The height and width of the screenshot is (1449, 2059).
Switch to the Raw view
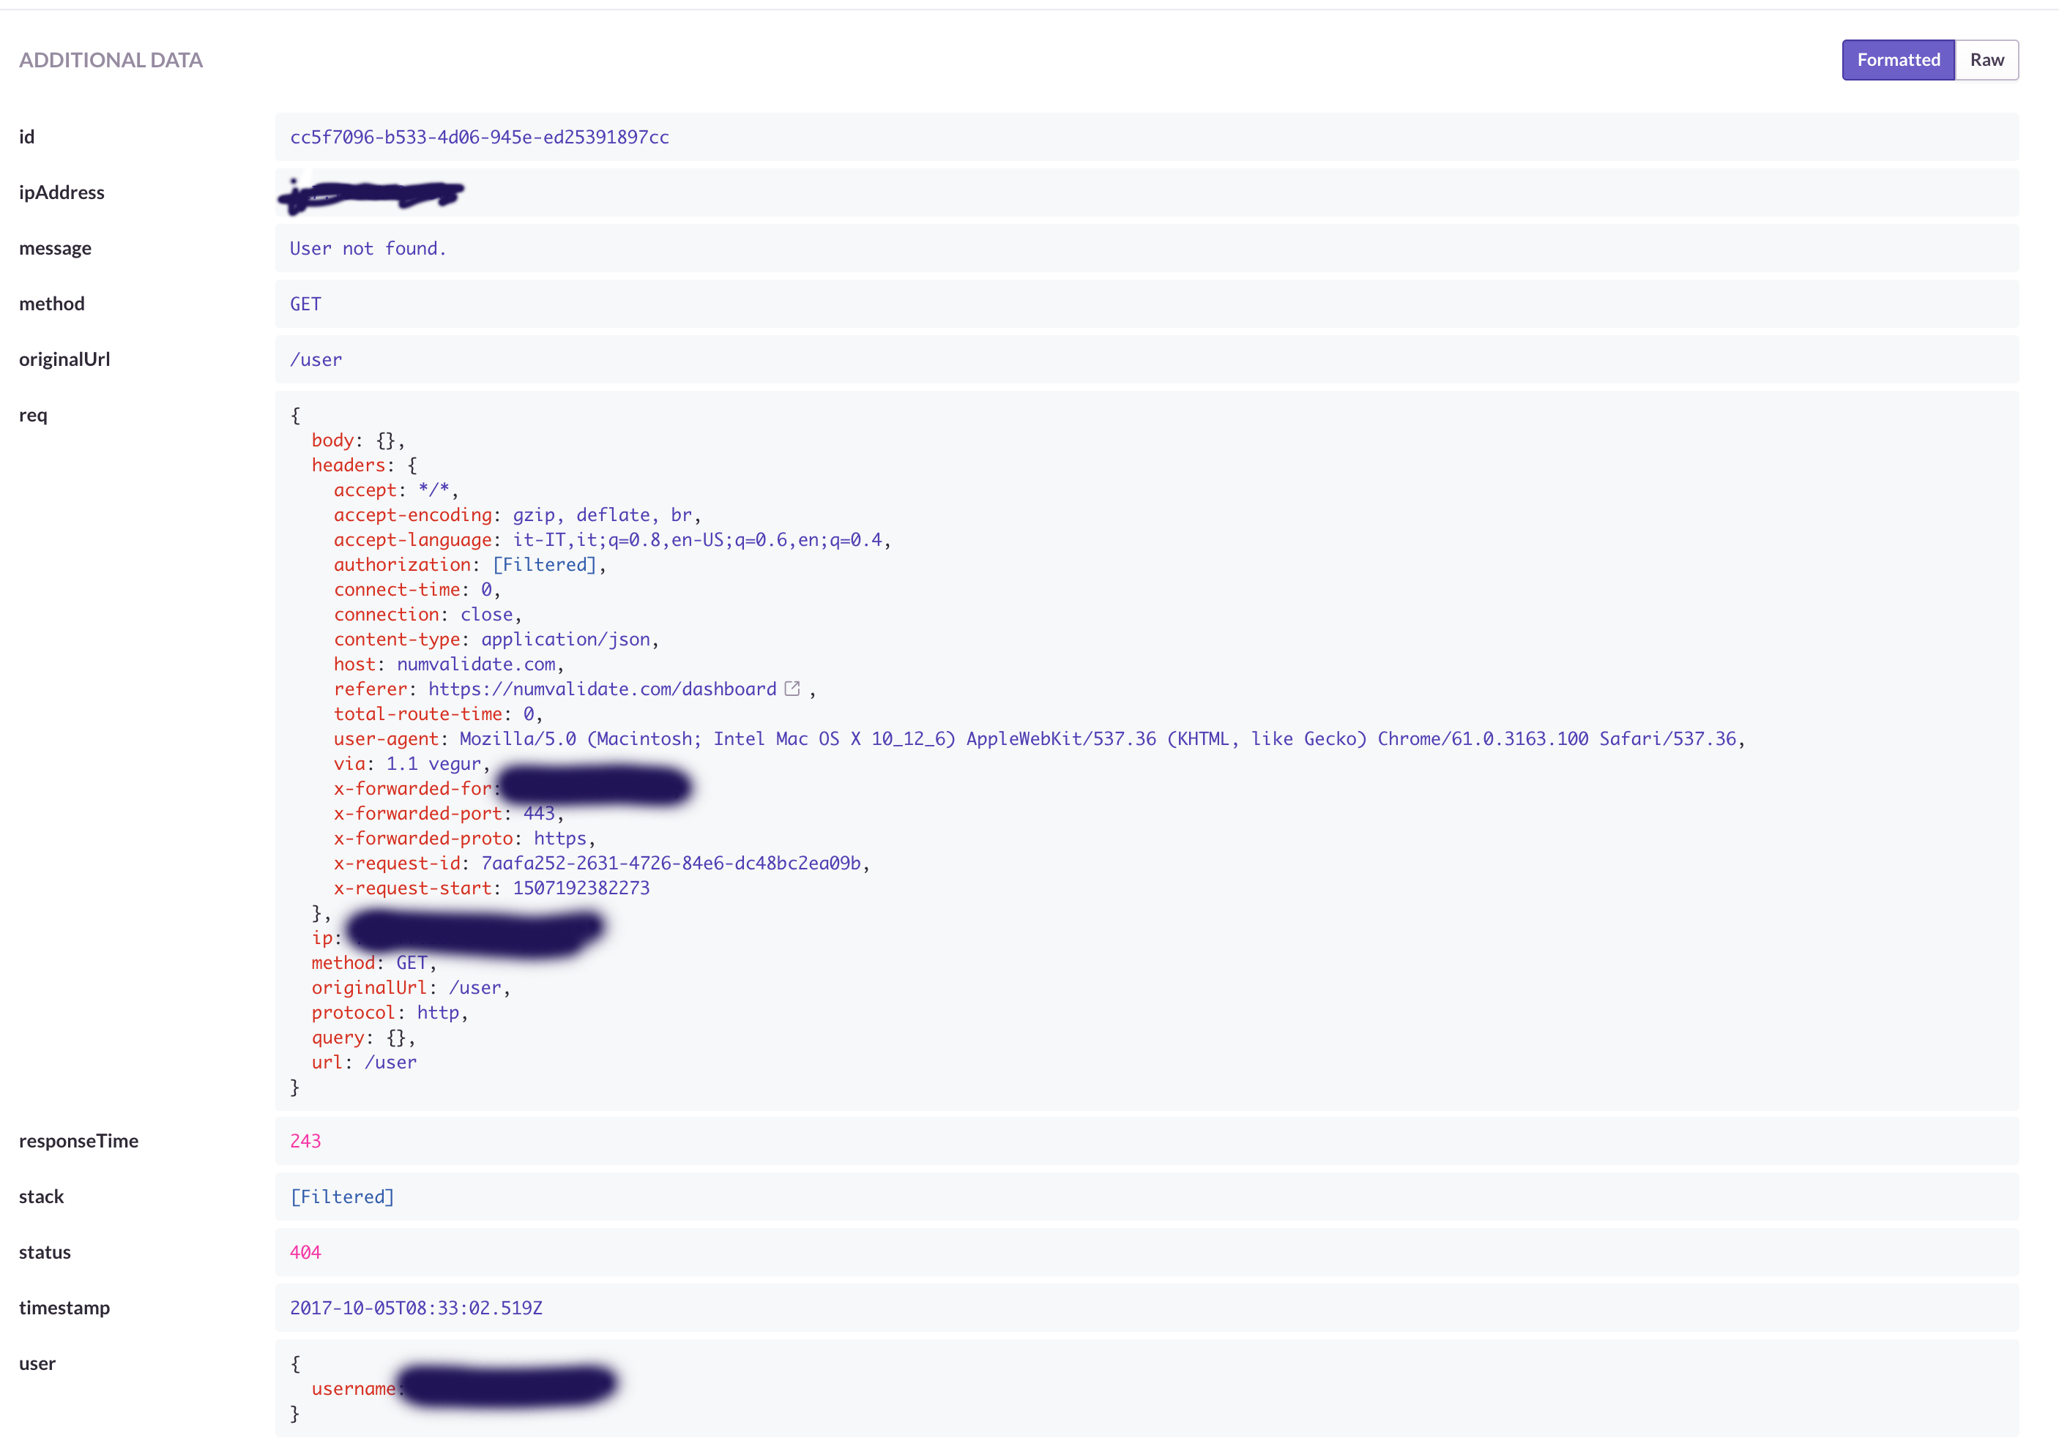tap(1987, 59)
